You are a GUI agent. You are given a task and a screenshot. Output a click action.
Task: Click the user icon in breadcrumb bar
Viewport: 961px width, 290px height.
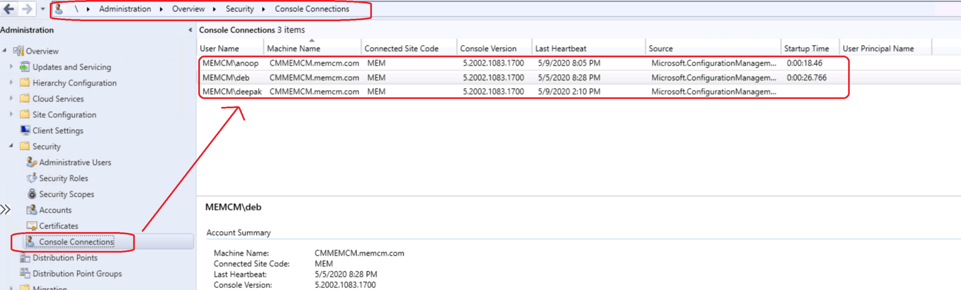[x=59, y=9]
